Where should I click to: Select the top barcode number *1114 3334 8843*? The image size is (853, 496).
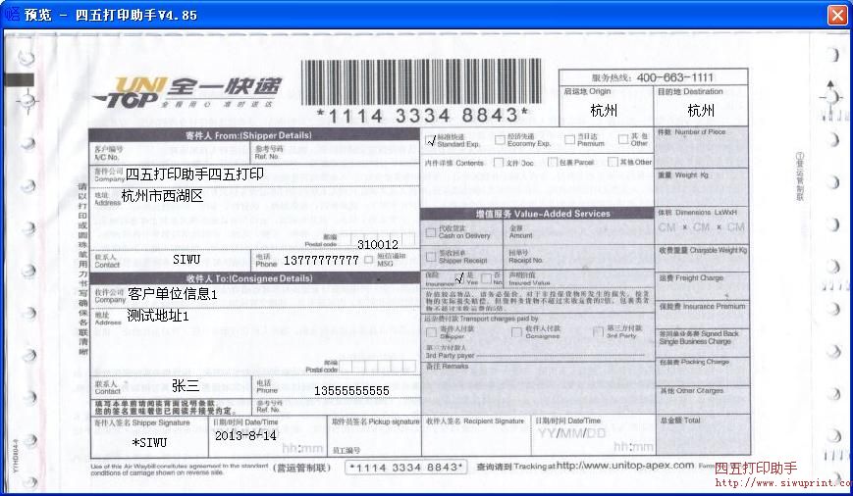coord(422,115)
